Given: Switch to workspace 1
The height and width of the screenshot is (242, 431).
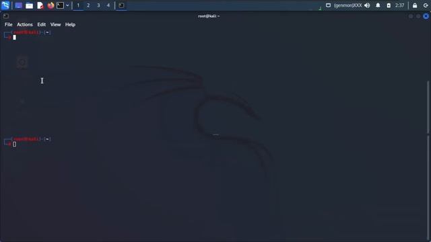Looking at the screenshot, I should click(78, 5).
